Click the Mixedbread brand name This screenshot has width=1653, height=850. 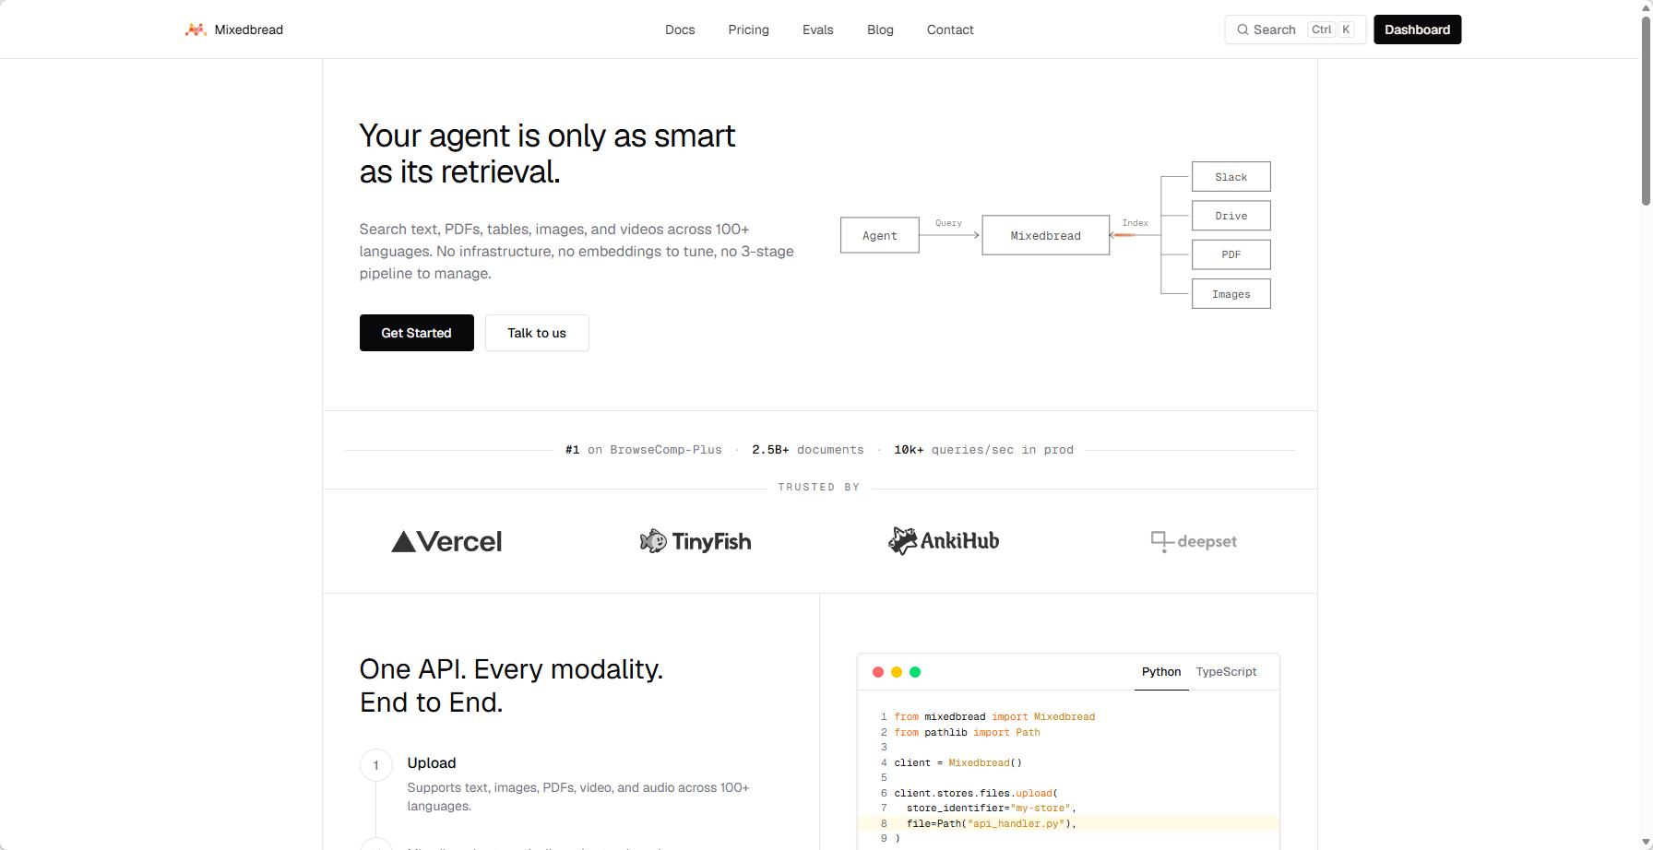tap(249, 30)
